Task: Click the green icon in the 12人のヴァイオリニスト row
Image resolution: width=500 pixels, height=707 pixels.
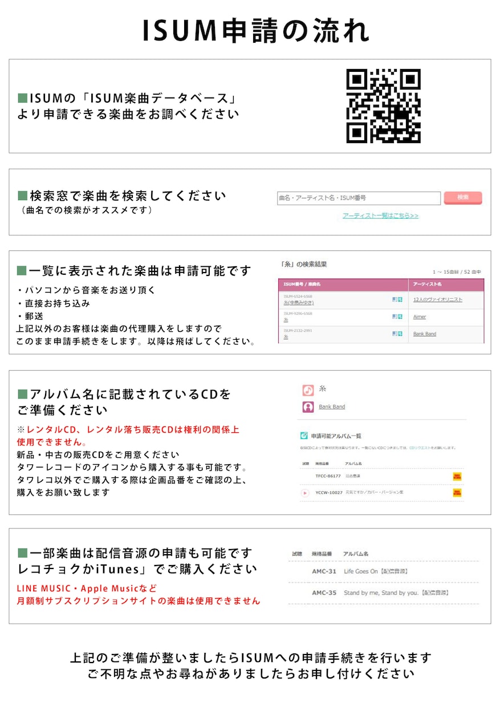Action: click(x=400, y=299)
